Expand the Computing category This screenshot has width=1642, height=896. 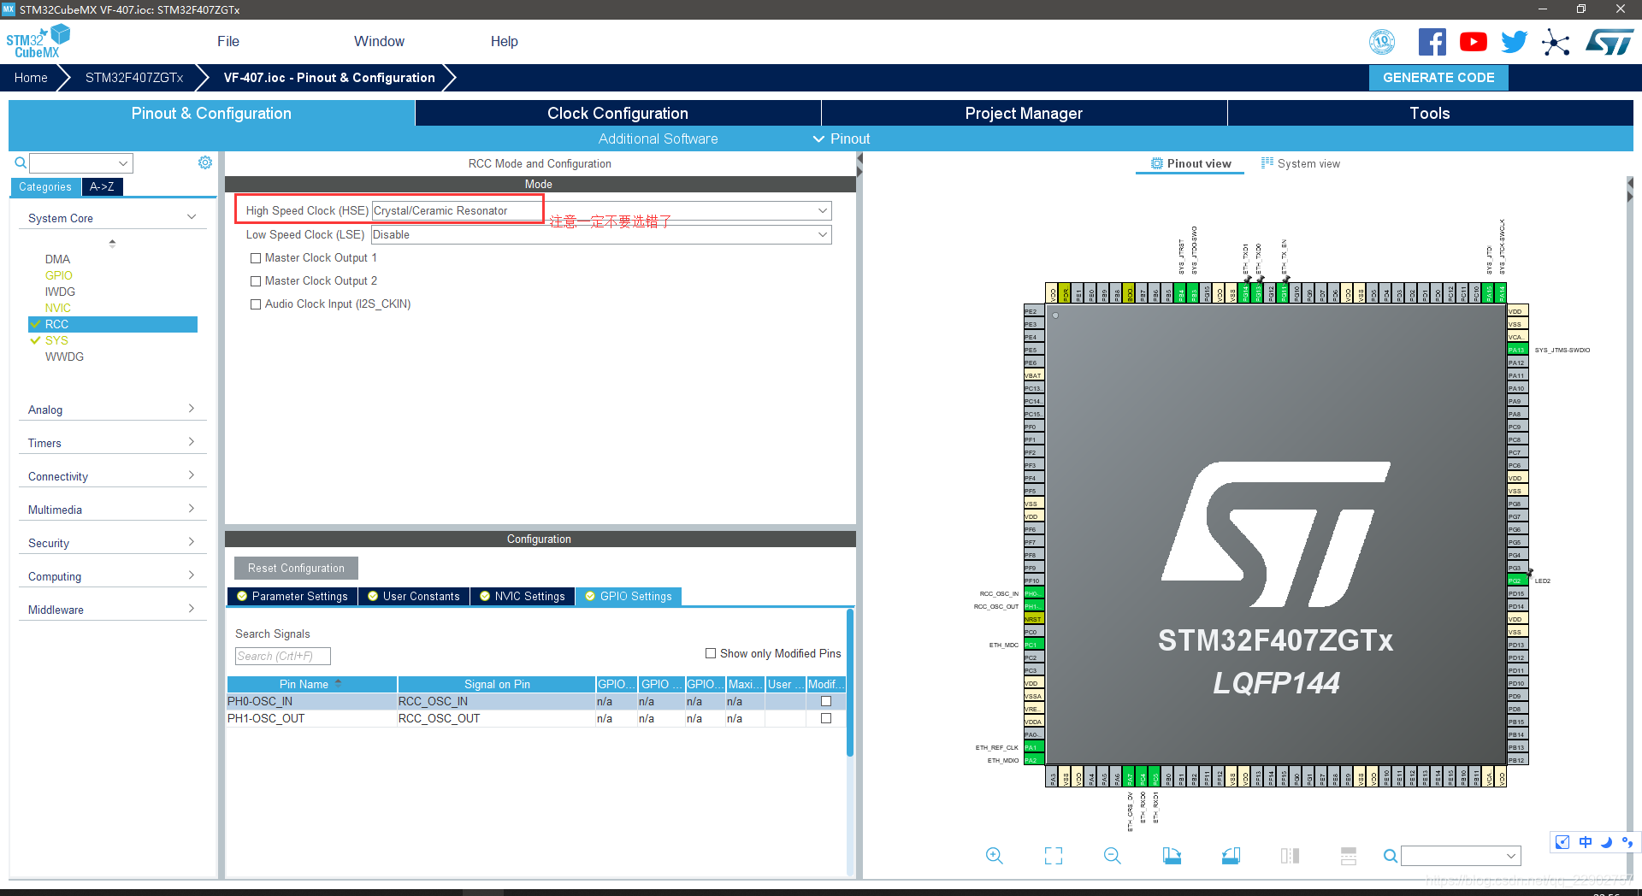[112, 576]
